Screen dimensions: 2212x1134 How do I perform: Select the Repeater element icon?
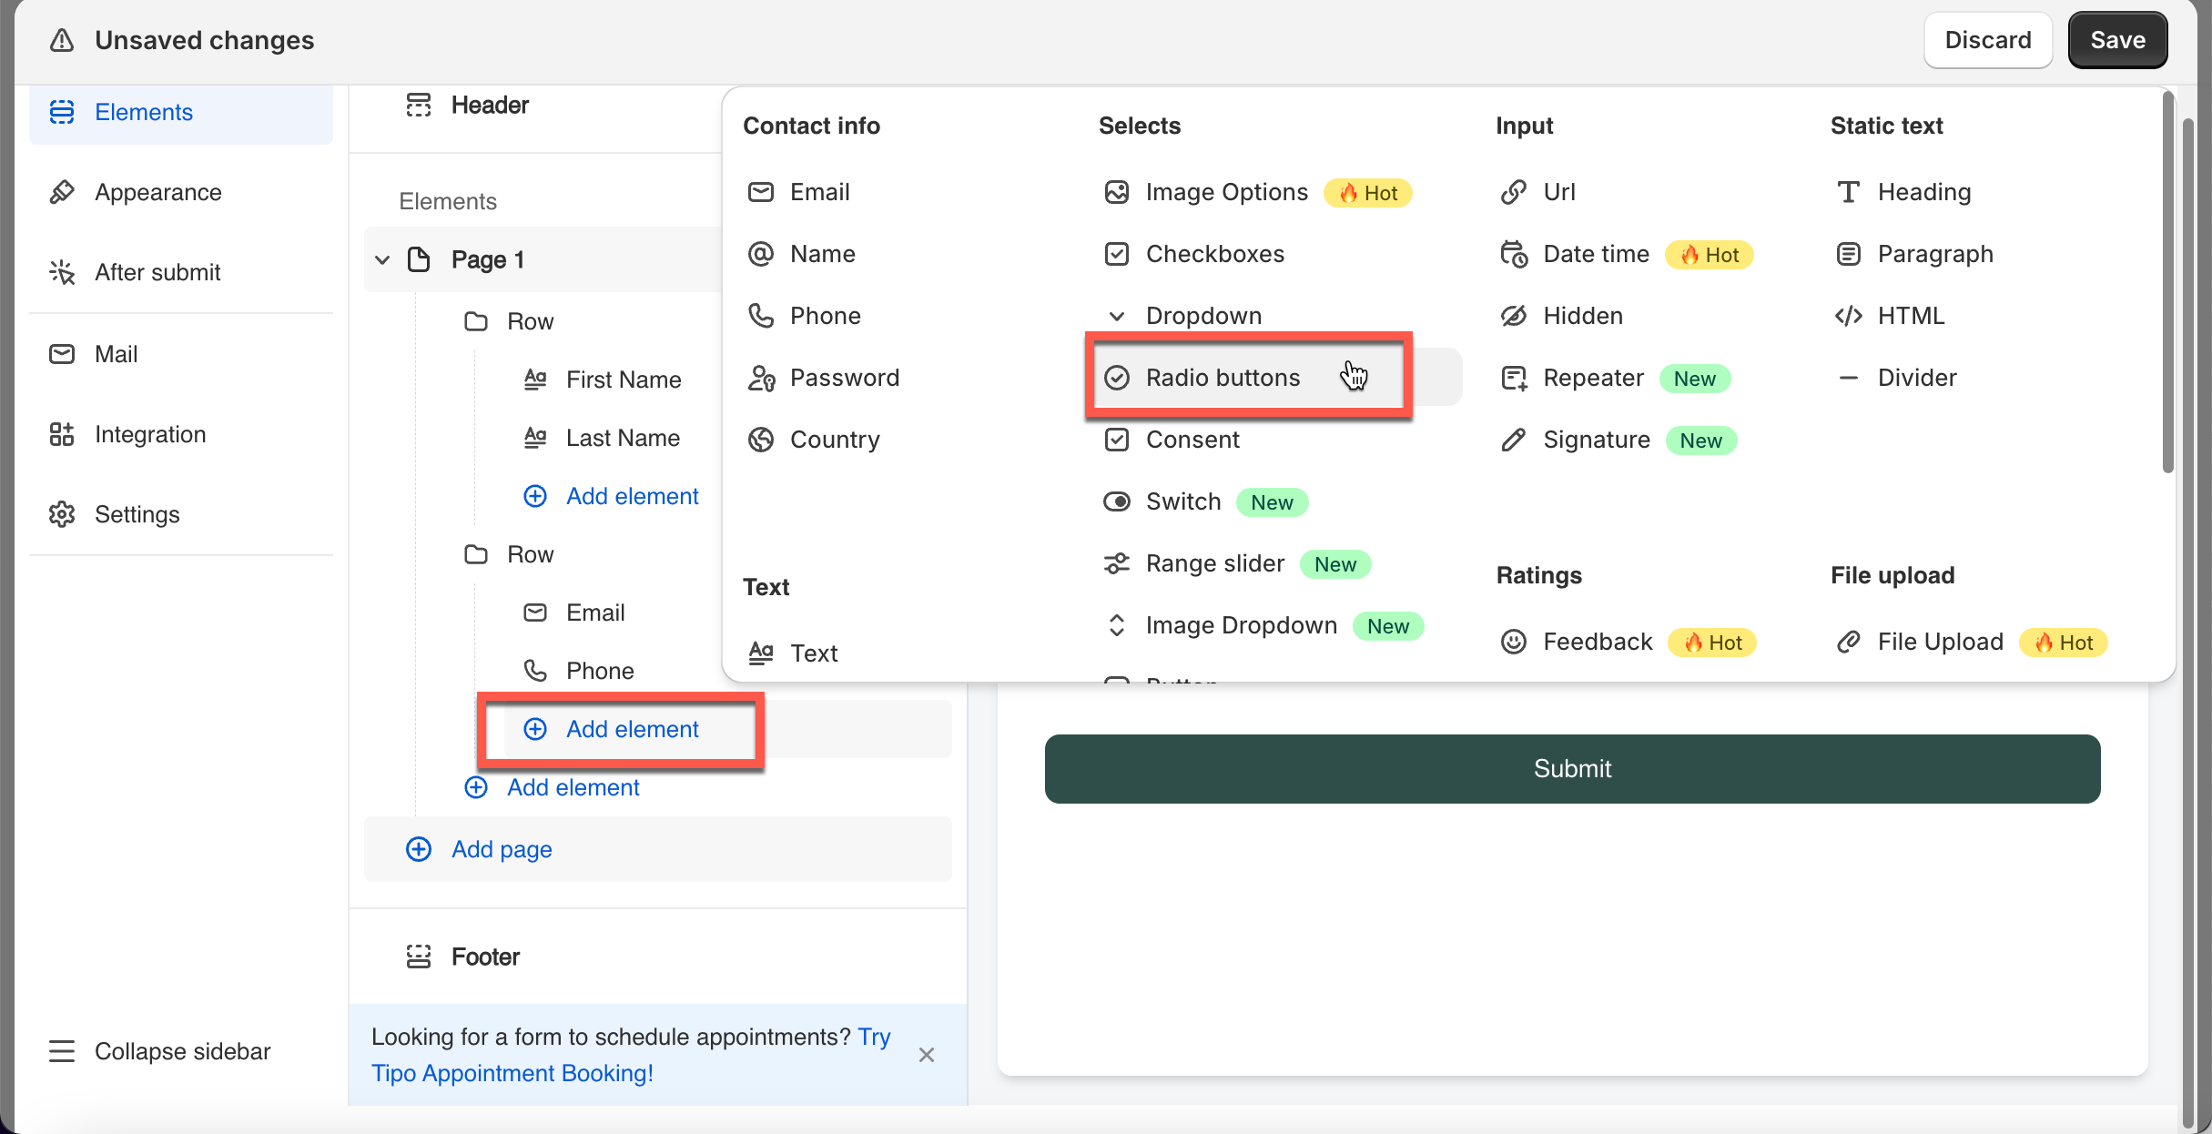pyautogui.click(x=1513, y=379)
